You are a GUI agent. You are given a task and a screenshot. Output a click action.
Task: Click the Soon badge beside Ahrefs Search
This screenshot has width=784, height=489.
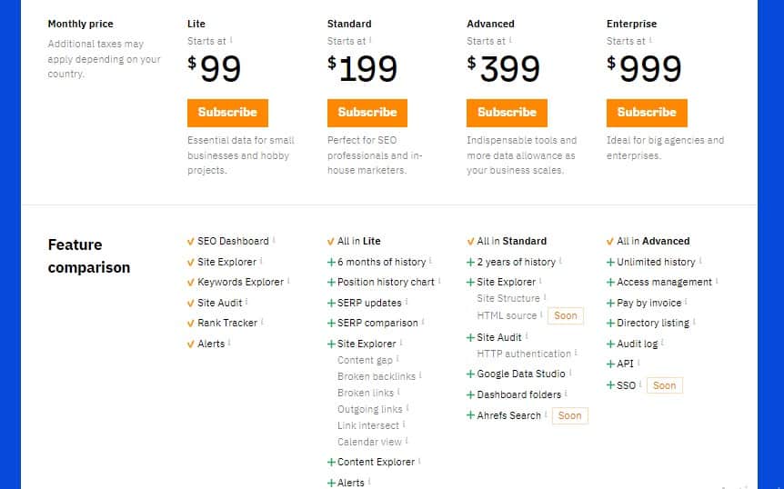(570, 415)
